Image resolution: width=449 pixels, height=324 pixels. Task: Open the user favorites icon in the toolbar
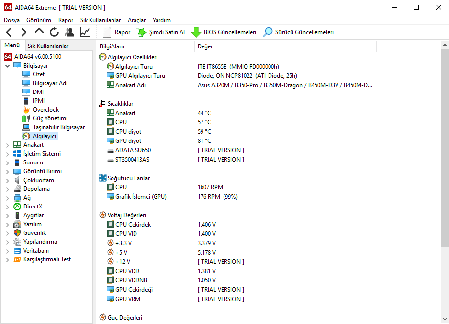coord(69,32)
